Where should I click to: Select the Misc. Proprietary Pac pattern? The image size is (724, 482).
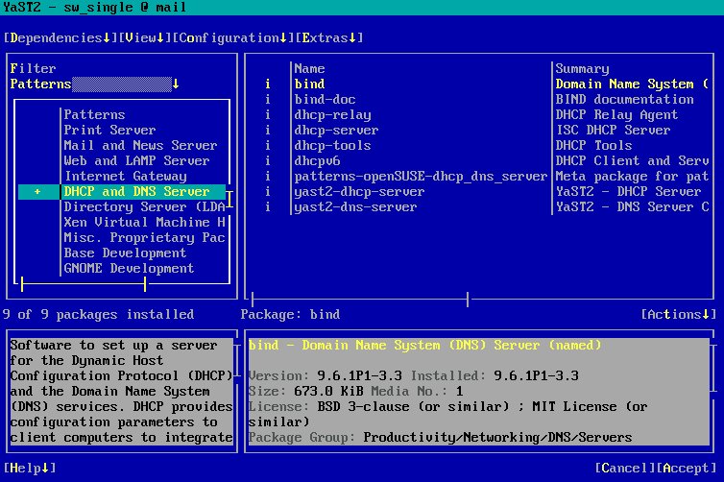pyautogui.click(x=122, y=237)
